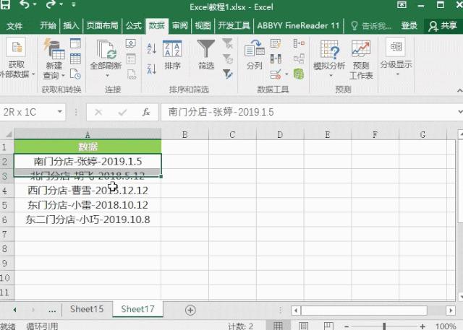Click Tell Me (告诉我) search box
Image resolution: width=463 pixels, height=330 pixels.
click(x=371, y=26)
